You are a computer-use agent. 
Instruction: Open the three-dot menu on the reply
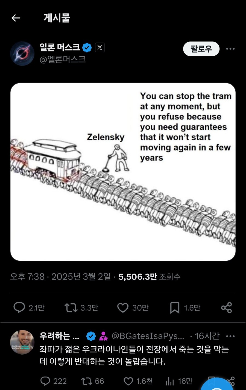[x=230, y=336]
